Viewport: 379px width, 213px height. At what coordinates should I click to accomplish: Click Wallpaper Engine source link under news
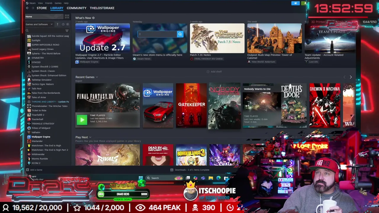coord(87,62)
